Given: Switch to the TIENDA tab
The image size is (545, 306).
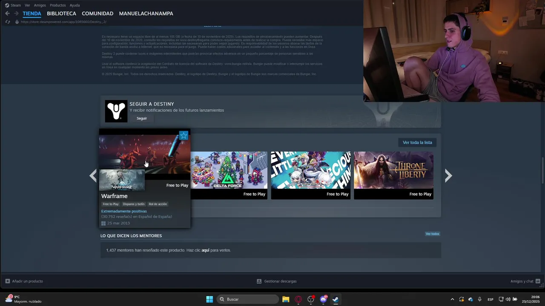Looking at the screenshot, I should coord(32,14).
